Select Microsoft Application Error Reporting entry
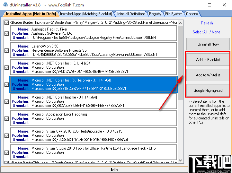This screenshot has height=173, width=232. pos(94,118)
